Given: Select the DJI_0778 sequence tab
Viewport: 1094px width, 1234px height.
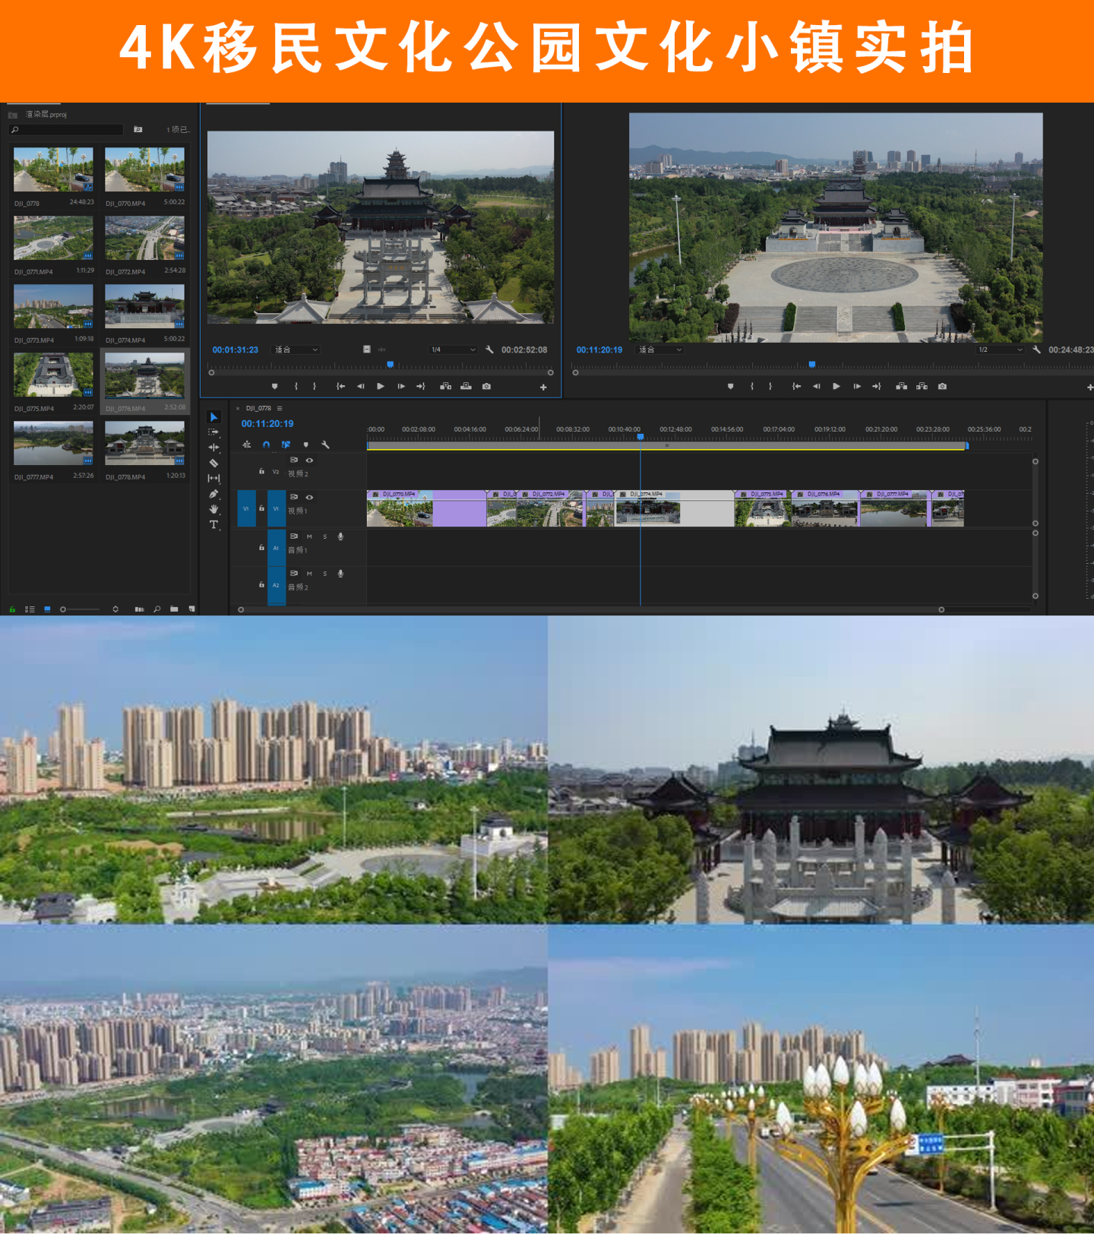Looking at the screenshot, I should 258,409.
